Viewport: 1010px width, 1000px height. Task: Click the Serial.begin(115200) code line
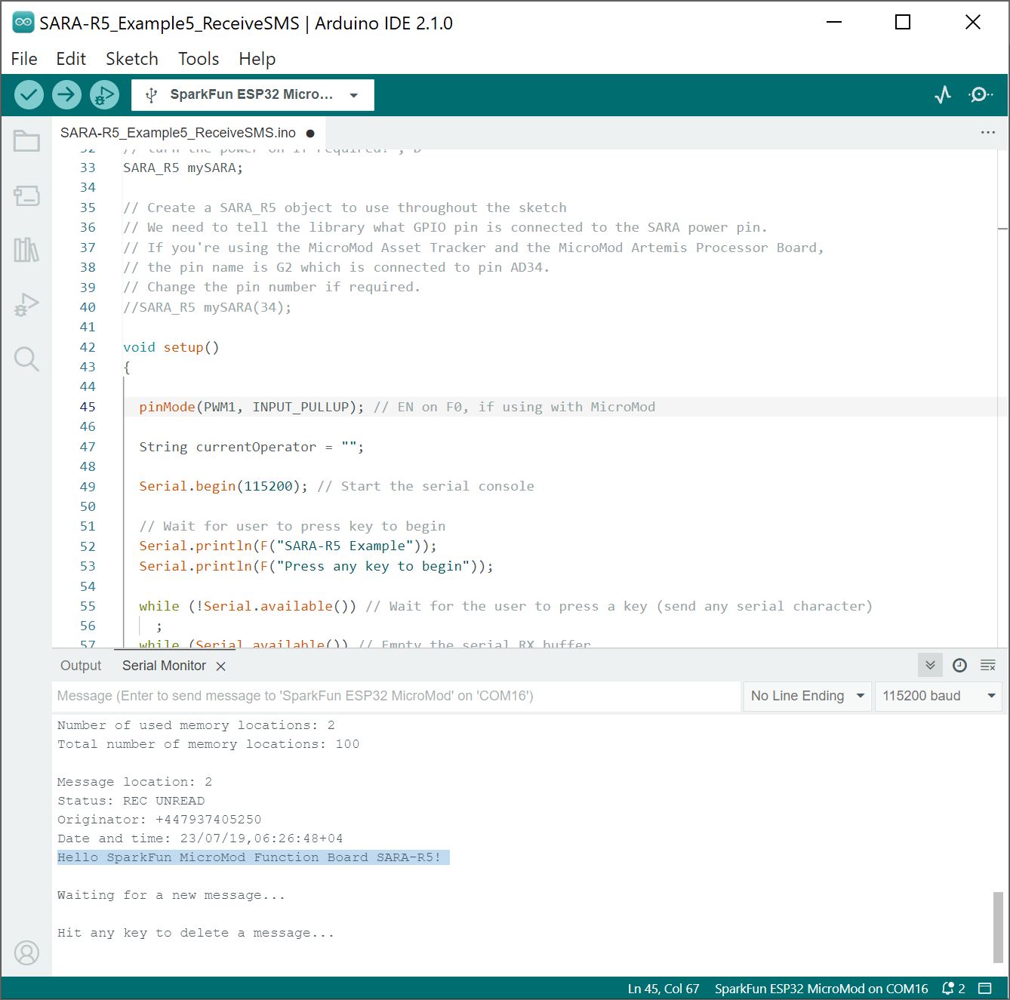pyautogui.click(x=336, y=486)
